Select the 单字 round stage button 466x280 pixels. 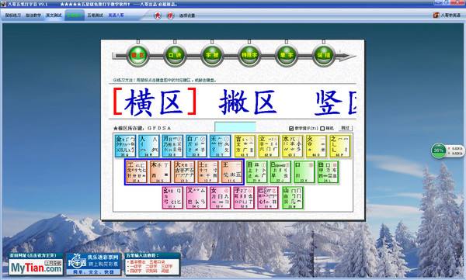point(286,56)
